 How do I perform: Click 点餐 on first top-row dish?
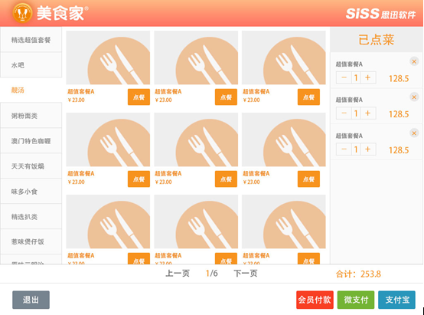click(139, 97)
